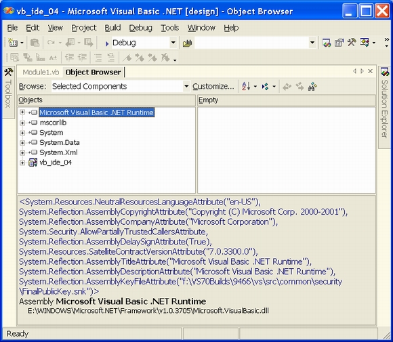
Task: Open Toolbox via hammer-wrench toolbar icon
Action: coord(352,43)
